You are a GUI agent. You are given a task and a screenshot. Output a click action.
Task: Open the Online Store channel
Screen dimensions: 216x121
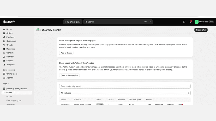coord(12,74)
